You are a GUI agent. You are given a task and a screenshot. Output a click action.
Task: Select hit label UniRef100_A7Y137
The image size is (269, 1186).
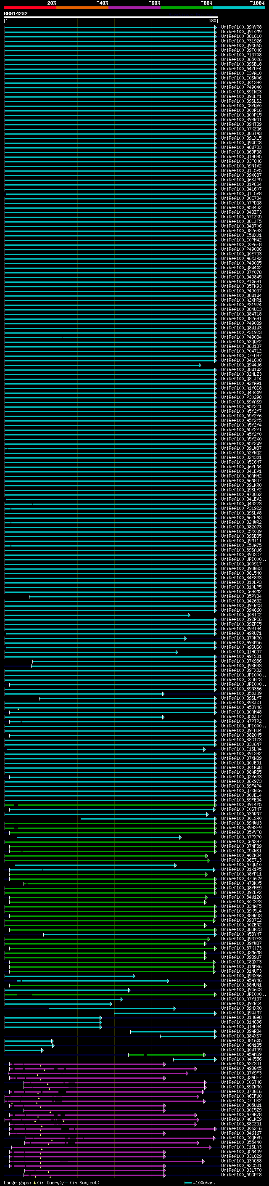tap(241, 999)
